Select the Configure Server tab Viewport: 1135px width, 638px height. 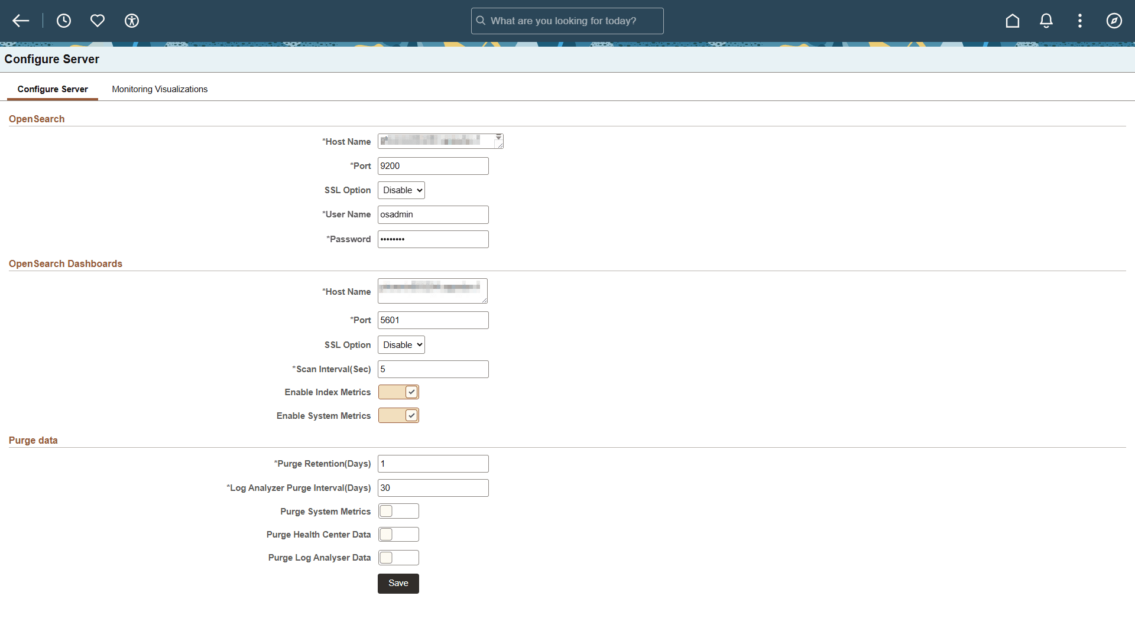(53, 89)
